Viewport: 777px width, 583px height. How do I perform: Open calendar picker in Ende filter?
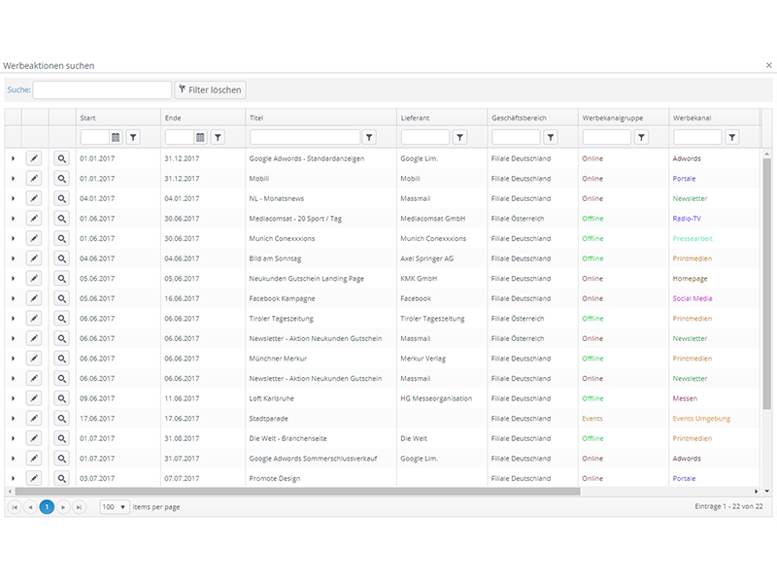(x=200, y=138)
